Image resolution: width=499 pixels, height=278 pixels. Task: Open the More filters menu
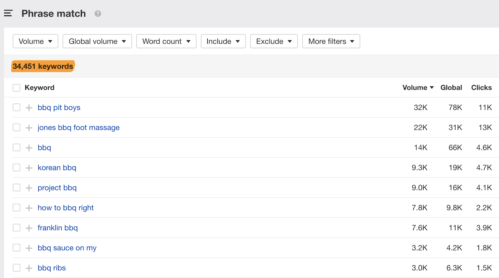331,41
